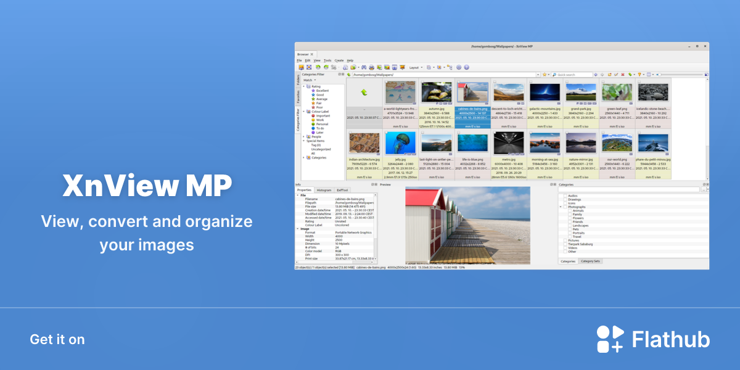Open the Layout dropdown
740x370 pixels.
417,67
